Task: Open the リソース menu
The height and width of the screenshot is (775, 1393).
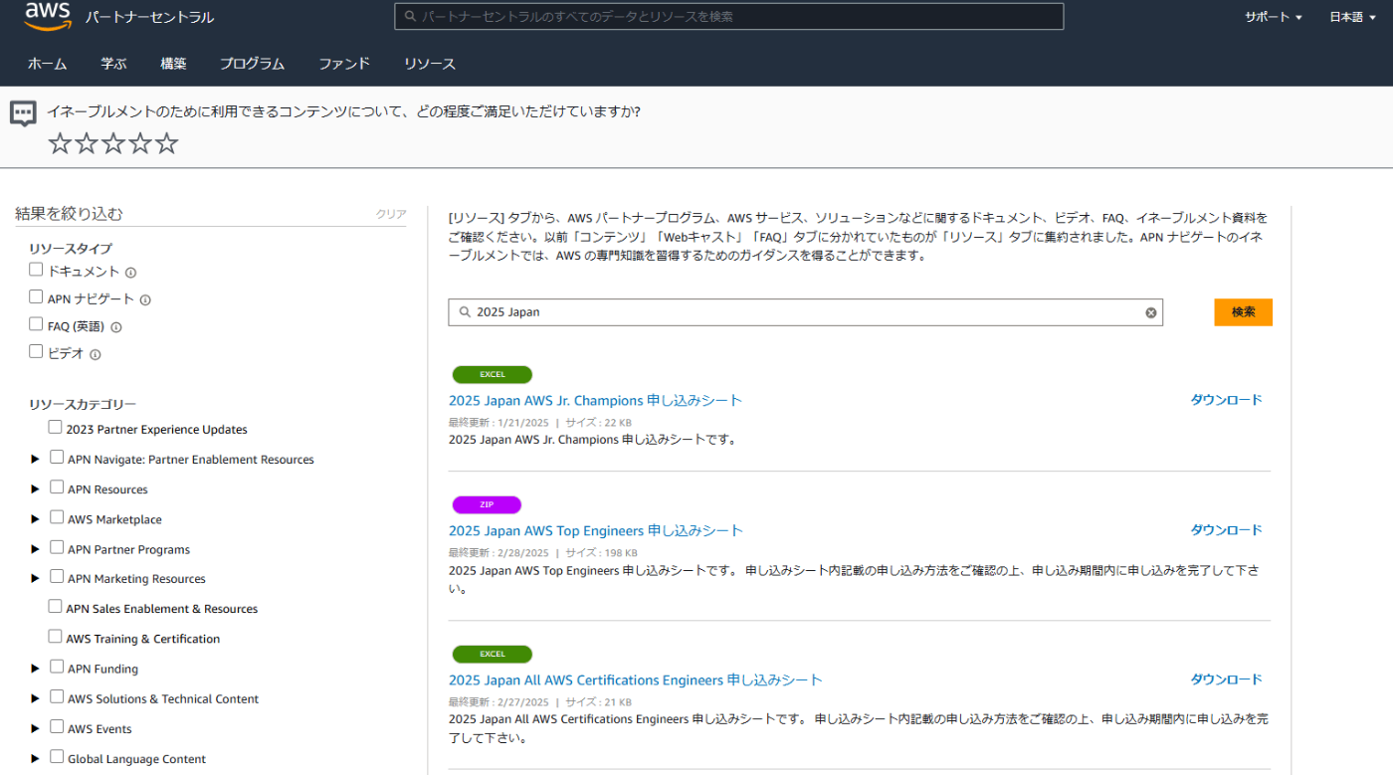Action: (x=430, y=64)
